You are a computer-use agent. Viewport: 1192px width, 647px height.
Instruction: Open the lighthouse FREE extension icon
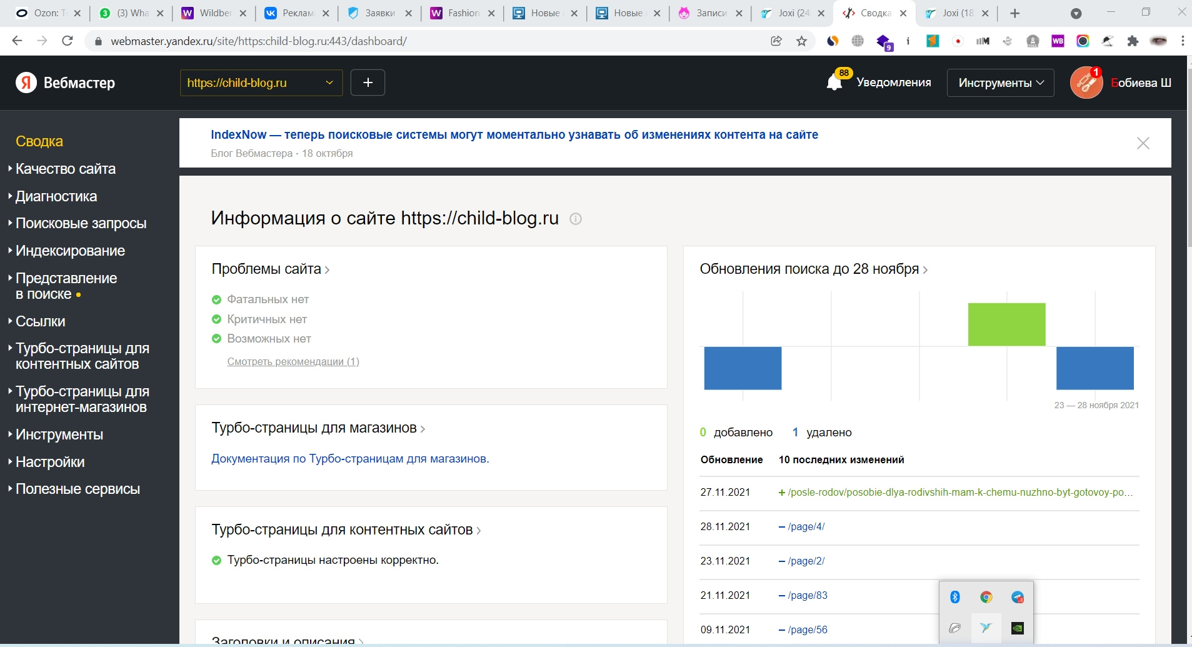point(1033,41)
